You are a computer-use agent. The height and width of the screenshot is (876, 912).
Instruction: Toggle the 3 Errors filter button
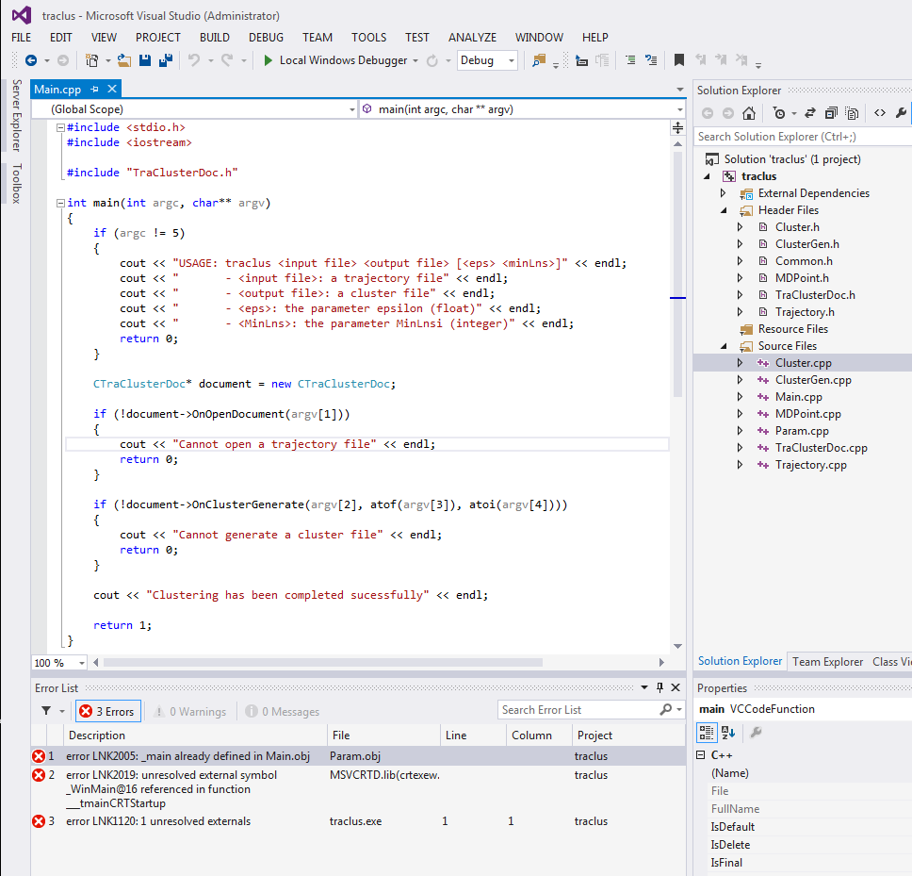pos(107,711)
